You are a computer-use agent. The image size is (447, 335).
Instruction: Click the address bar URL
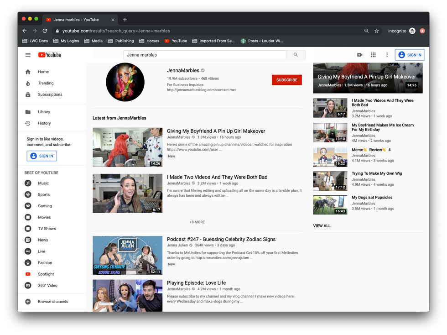(116, 31)
